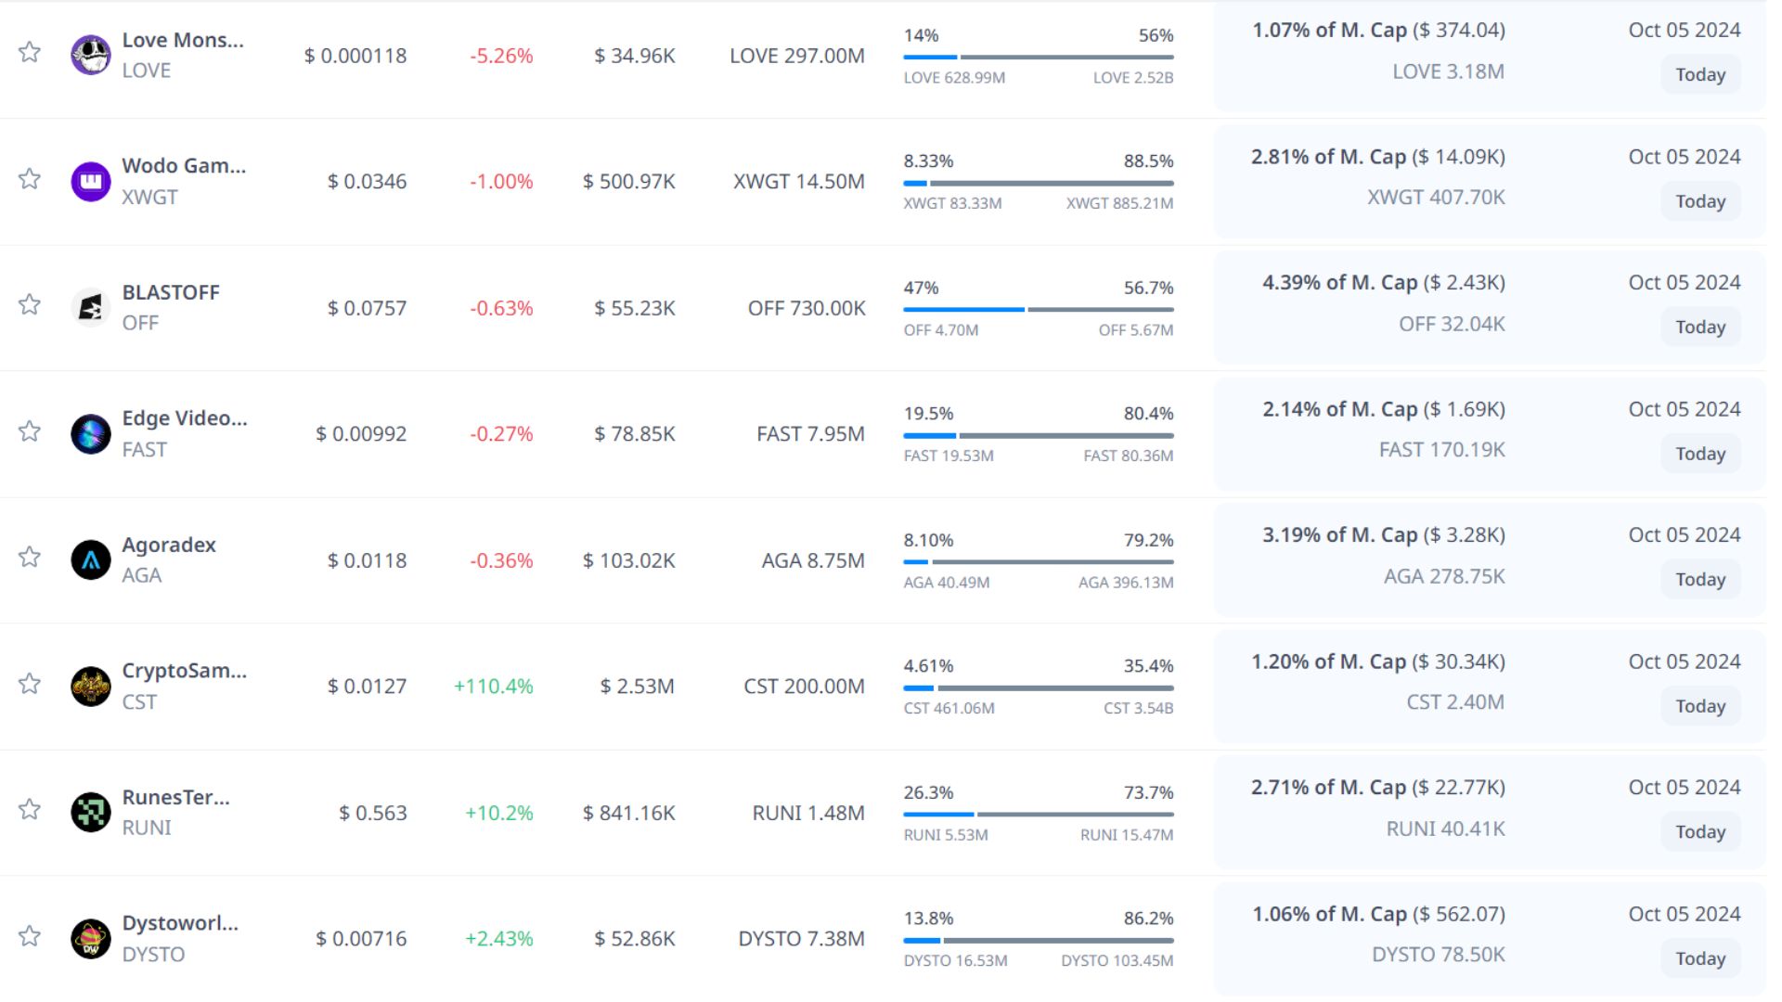This screenshot has height=1002, width=1782.
Task: Toggle the favorite star for Wodo Gaming
Action: coord(30,178)
